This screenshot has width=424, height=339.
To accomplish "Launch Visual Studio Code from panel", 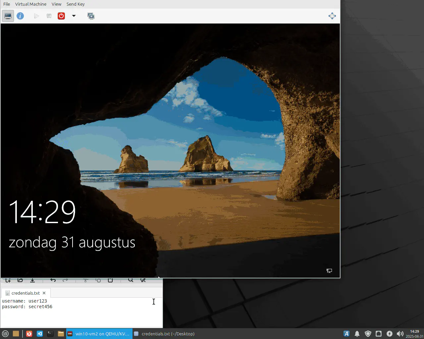I will tap(40, 334).
